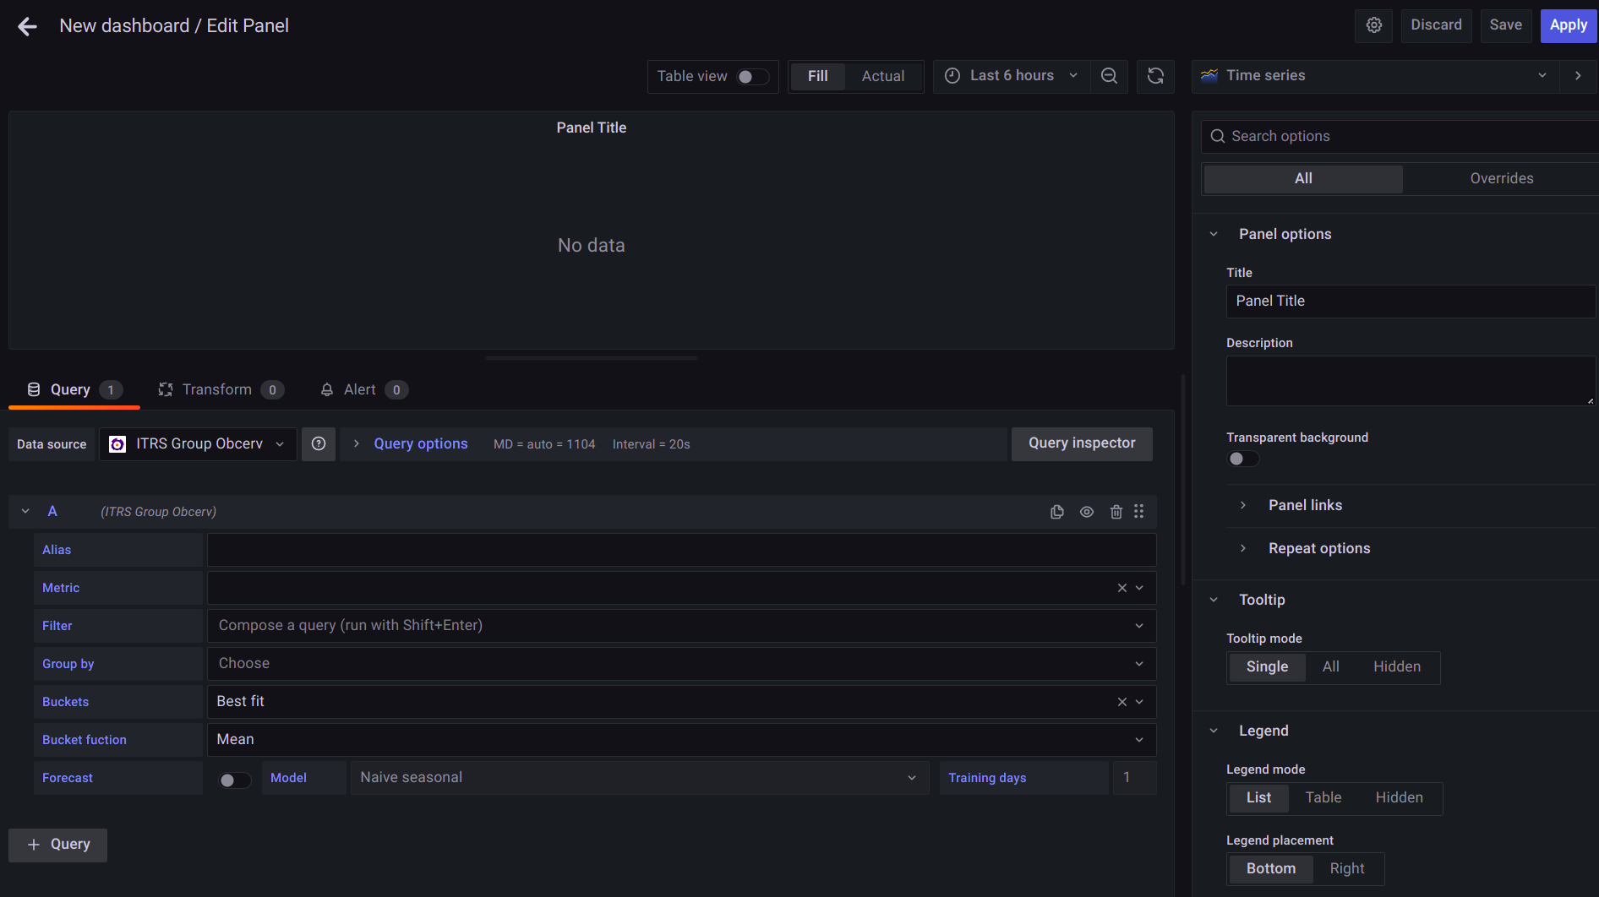Click the Search options field

[1400, 136]
